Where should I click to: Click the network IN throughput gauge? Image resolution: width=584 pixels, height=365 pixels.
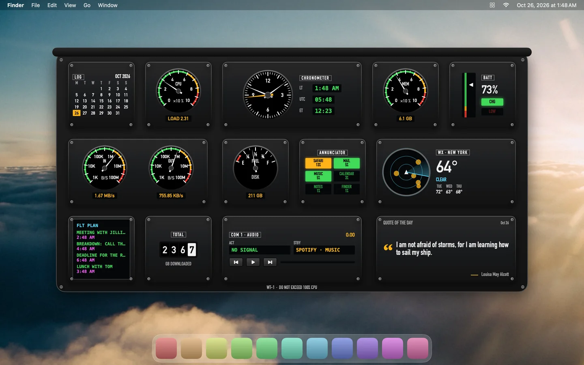tap(105, 167)
